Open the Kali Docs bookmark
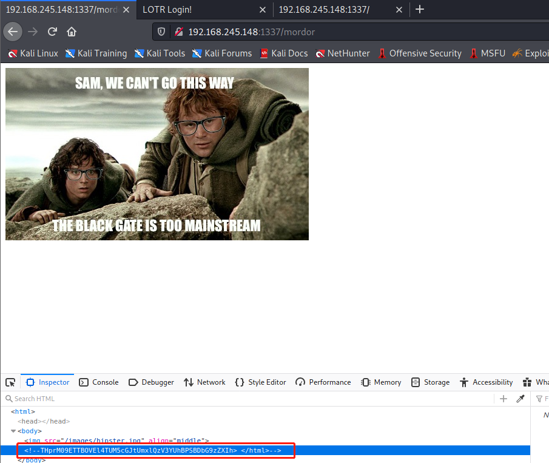The width and height of the screenshot is (549, 463). [x=284, y=53]
